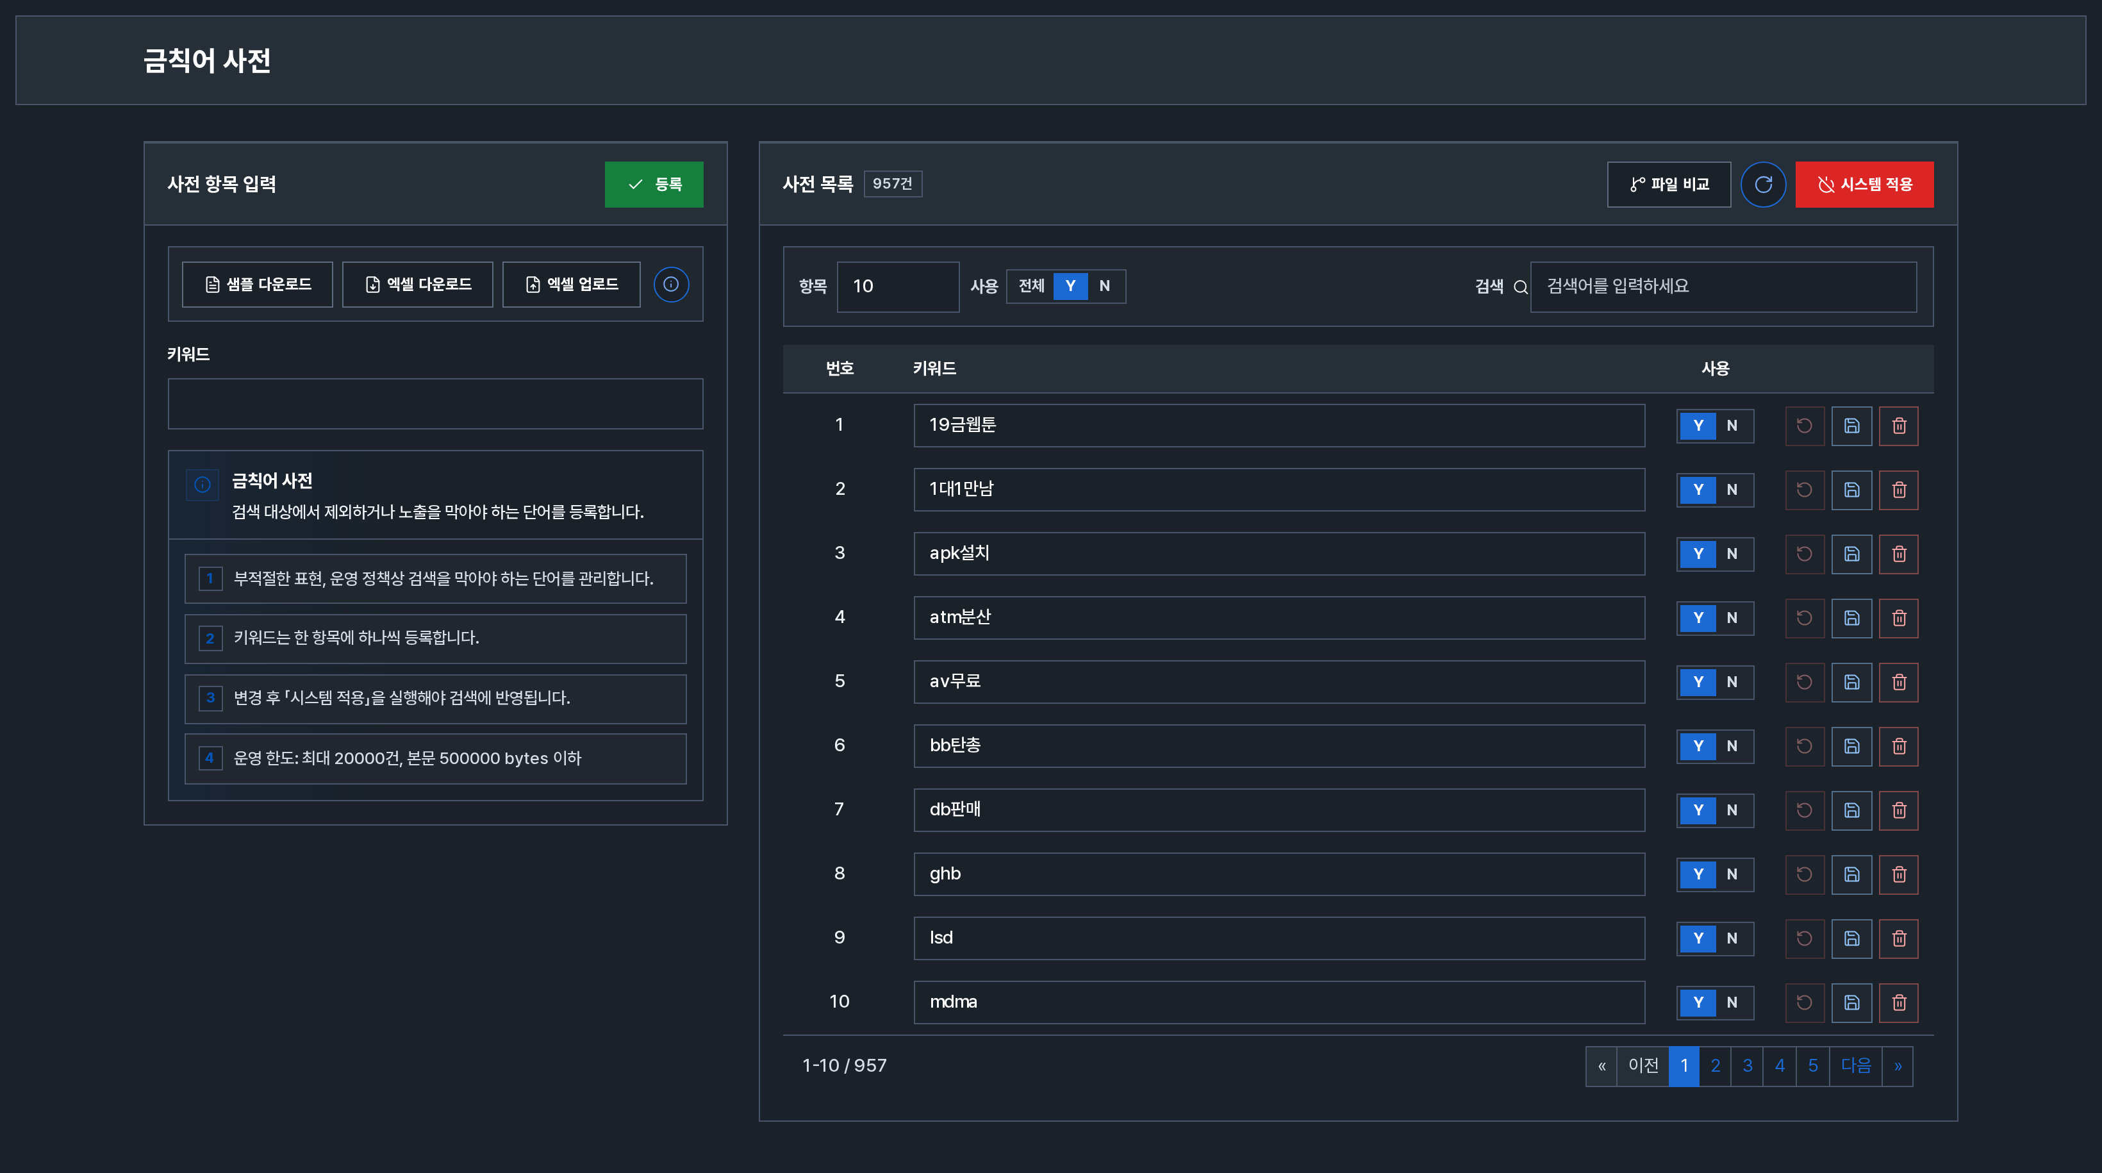Viewport: 2102px width, 1173px height.
Task: Click the green 등록 button
Action: pos(654,185)
